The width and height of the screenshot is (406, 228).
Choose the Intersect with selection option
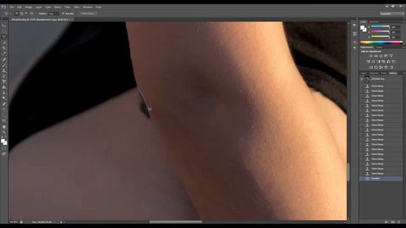(32, 13)
